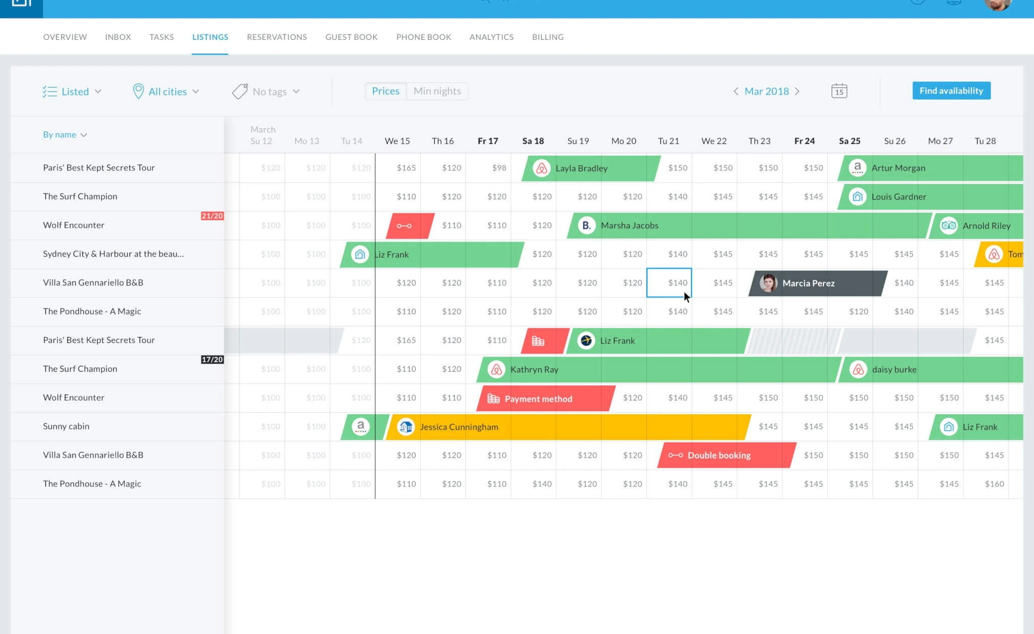Click the Expedia icon on Liz Frank's booking

[585, 340]
